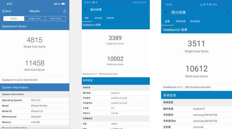Screen dimensions: 232x129
Task: Tap the 4815 single-core score
Action: (x=35, y=40)
